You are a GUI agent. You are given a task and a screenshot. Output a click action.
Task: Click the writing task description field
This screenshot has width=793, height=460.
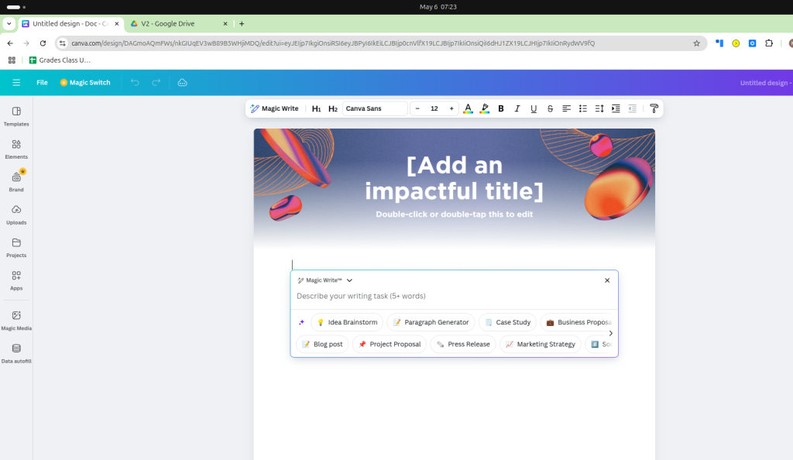(454, 297)
